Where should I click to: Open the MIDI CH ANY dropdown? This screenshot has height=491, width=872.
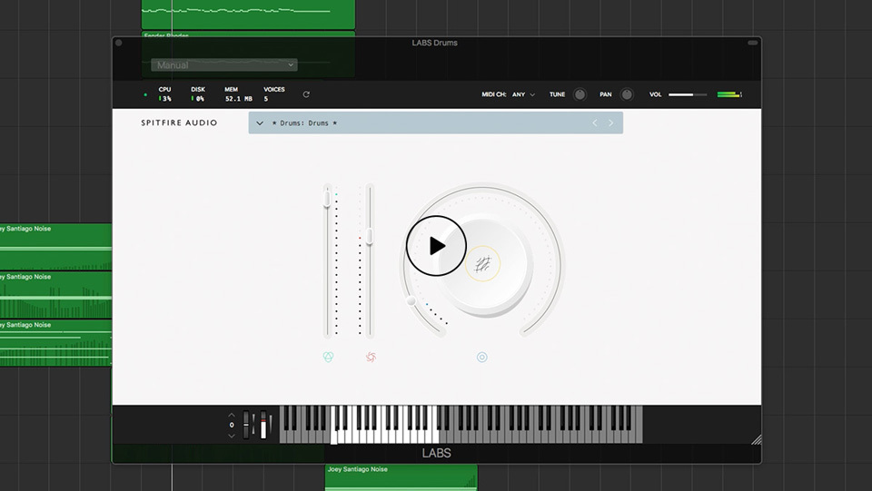click(x=523, y=94)
